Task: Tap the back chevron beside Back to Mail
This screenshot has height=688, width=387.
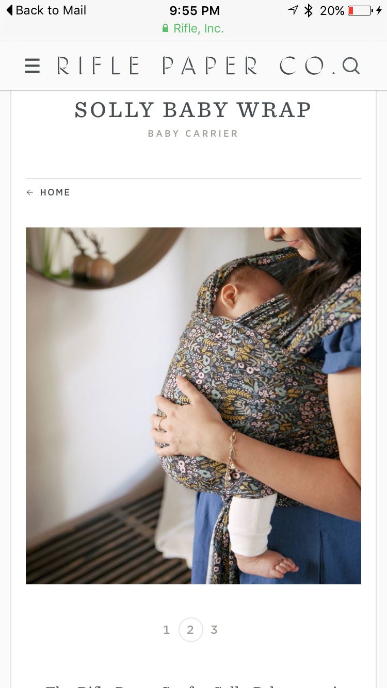Action: [9, 10]
